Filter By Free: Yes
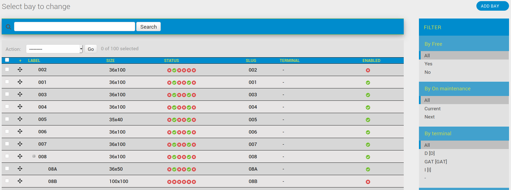The width and height of the screenshot is (511, 190). [x=428, y=64]
